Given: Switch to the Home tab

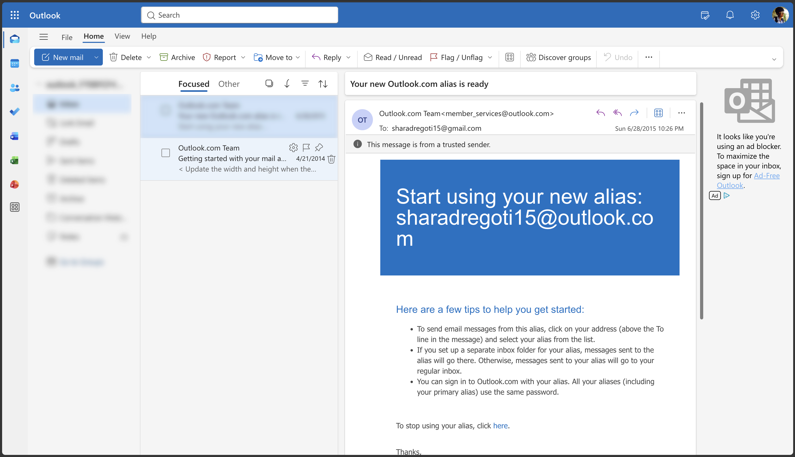Looking at the screenshot, I should click(94, 36).
